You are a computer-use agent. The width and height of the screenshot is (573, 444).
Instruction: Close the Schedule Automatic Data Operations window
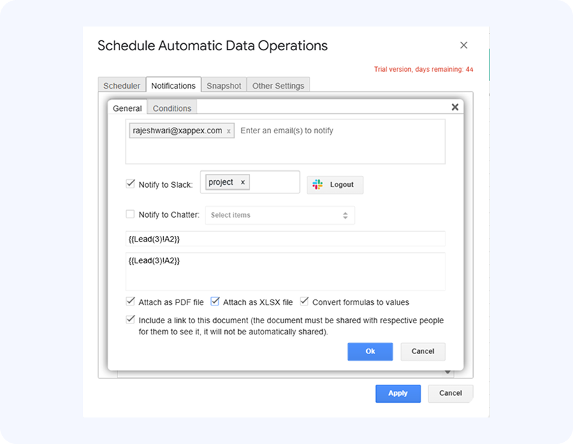[x=463, y=45]
